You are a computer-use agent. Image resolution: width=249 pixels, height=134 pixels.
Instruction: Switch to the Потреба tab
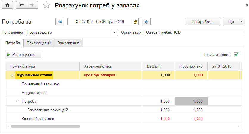pyautogui.click(x=13, y=43)
